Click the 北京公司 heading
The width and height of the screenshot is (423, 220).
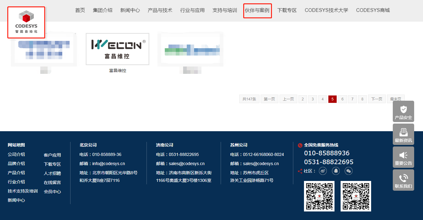click(x=88, y=145)
